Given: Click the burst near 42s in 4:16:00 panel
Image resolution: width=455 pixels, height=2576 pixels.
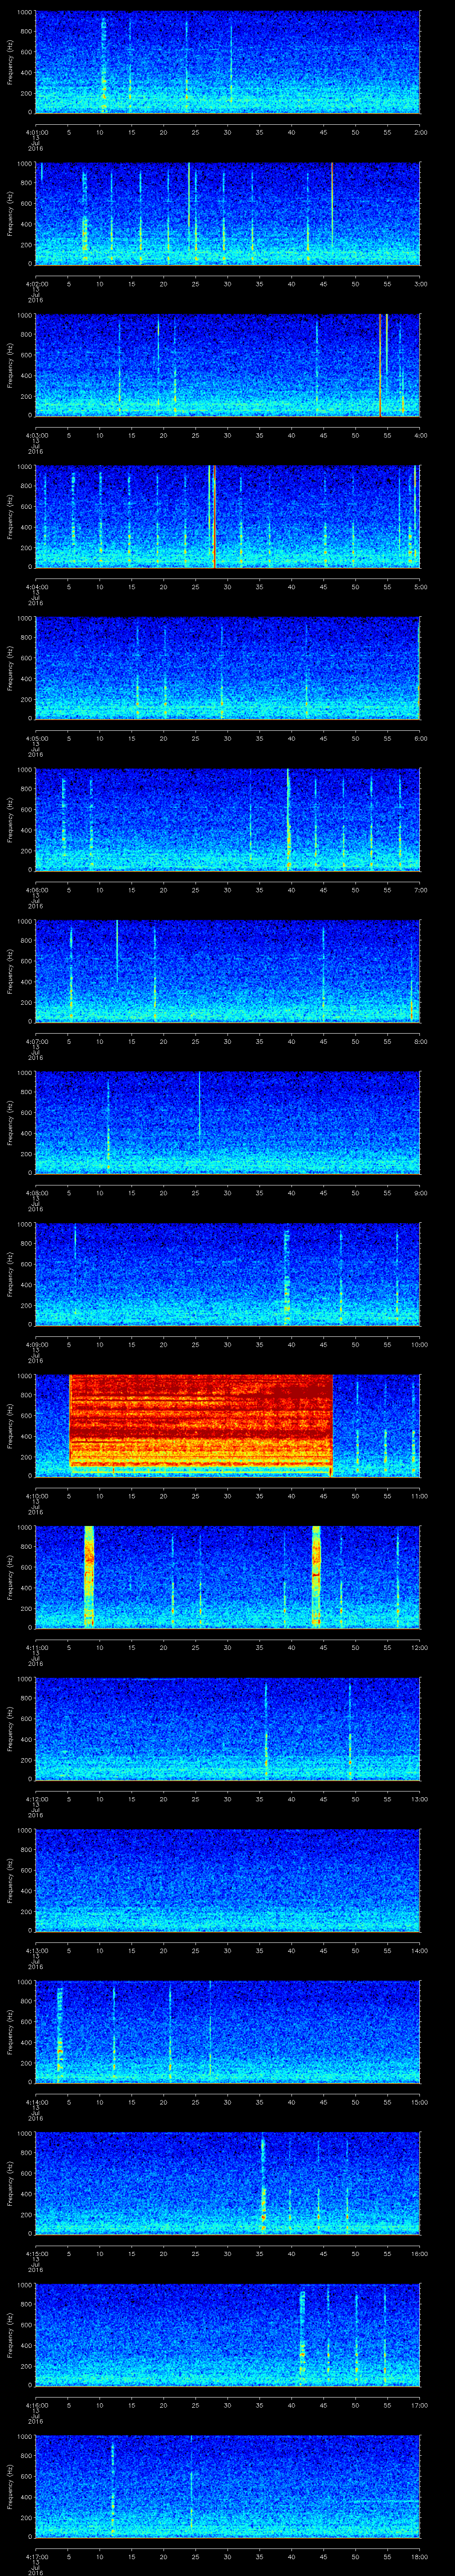Looking at the screenshot, I should pos(302,2334).
